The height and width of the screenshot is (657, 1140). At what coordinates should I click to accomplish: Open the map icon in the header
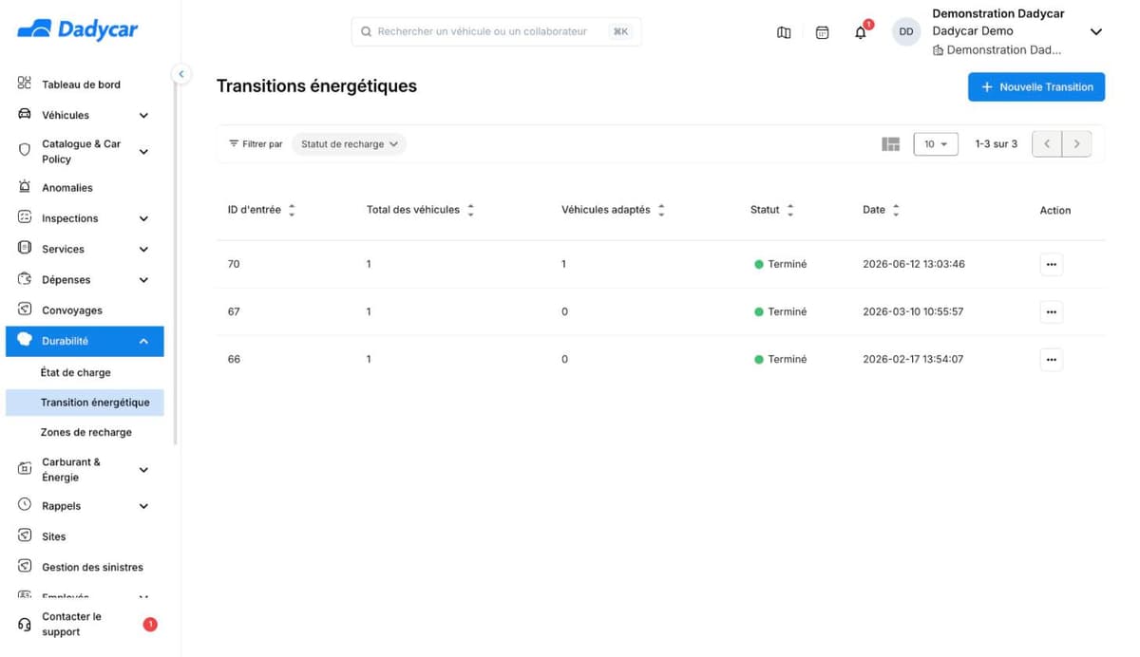pos(784,32)
